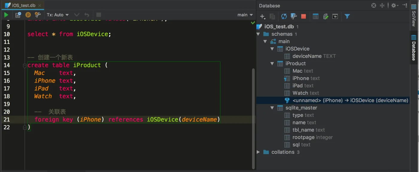Click deviceName in the foreign key line
Viewport: 419px width, 172px height.
point(199,120)
